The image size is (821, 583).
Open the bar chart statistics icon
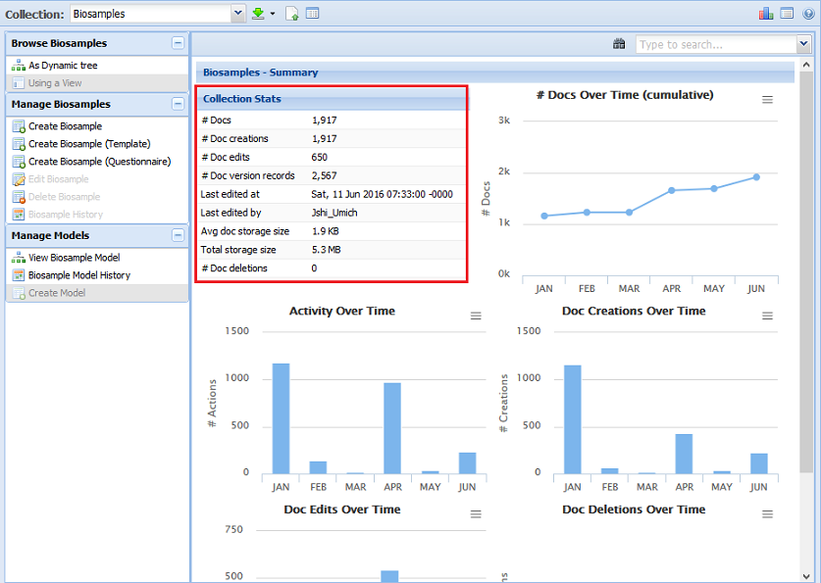(765, 14)
